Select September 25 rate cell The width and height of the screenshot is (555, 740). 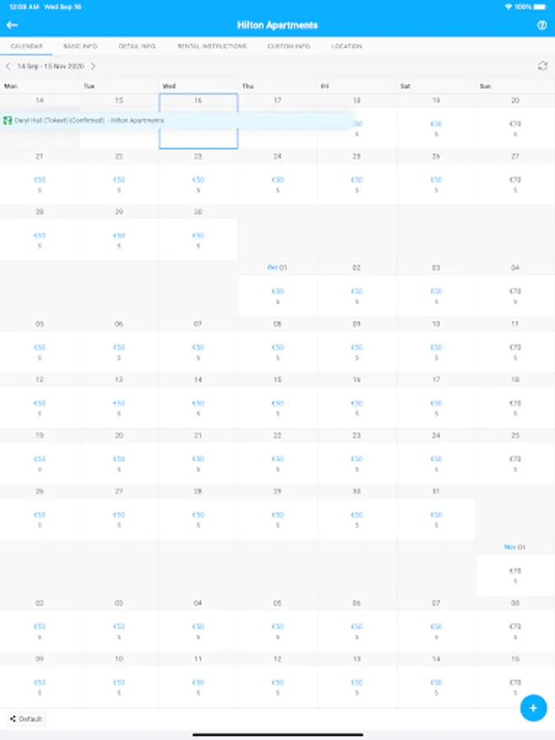pos(357,184)
